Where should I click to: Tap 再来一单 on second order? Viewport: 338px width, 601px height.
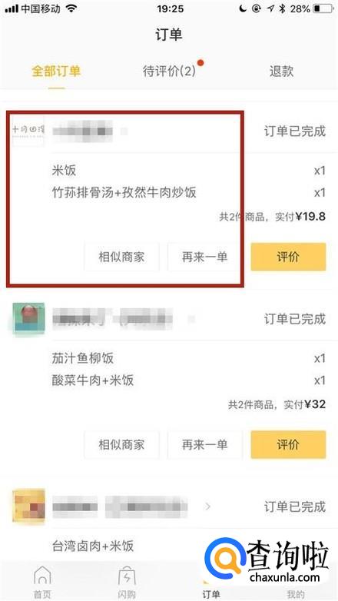click(x=204, y=444)
